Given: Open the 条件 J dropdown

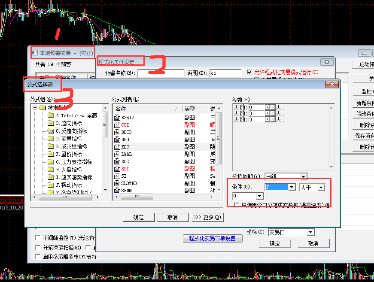Looking at the screenshot, I should tap(292, 187).
